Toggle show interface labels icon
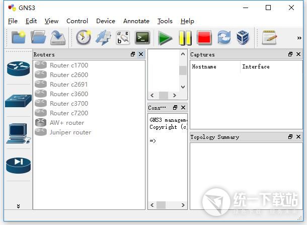Screen dimensions: 307x225 [x=123, y=38]
